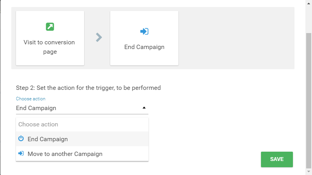Viewport: 312px width, 175px height.
Task: Click the End Campaign value in the dropdown field
Action: [36, 108]
